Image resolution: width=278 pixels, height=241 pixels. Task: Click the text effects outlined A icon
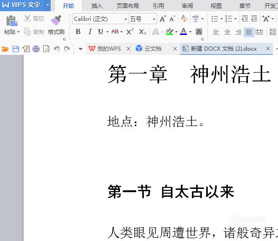[x=156, y=32]
